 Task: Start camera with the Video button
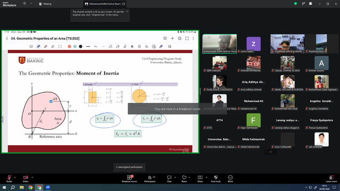coord(25,178)
